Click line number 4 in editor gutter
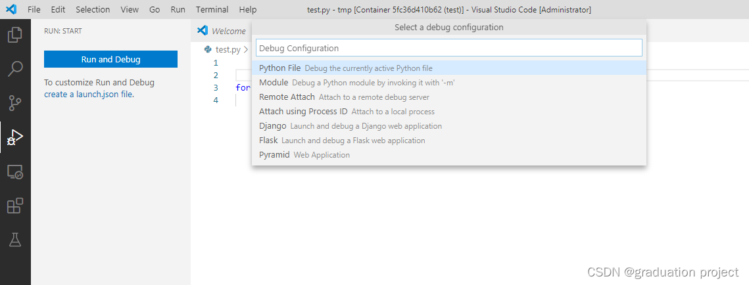Viewport: 749px width, 285px height. [216, 100]
